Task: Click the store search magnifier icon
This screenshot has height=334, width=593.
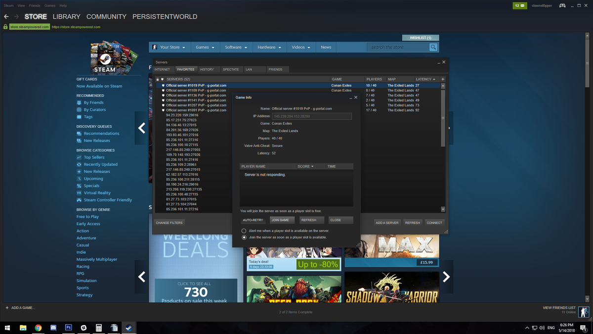Action: (x=433, y=47)
